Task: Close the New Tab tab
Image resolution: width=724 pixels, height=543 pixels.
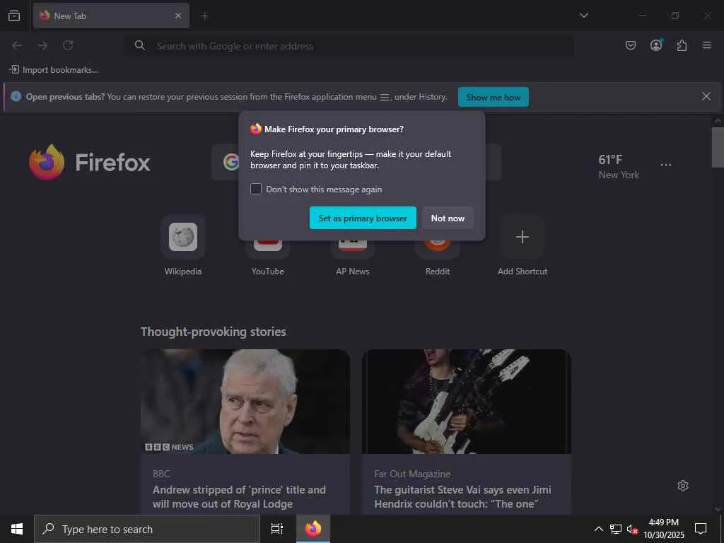Action: (178, 16)
